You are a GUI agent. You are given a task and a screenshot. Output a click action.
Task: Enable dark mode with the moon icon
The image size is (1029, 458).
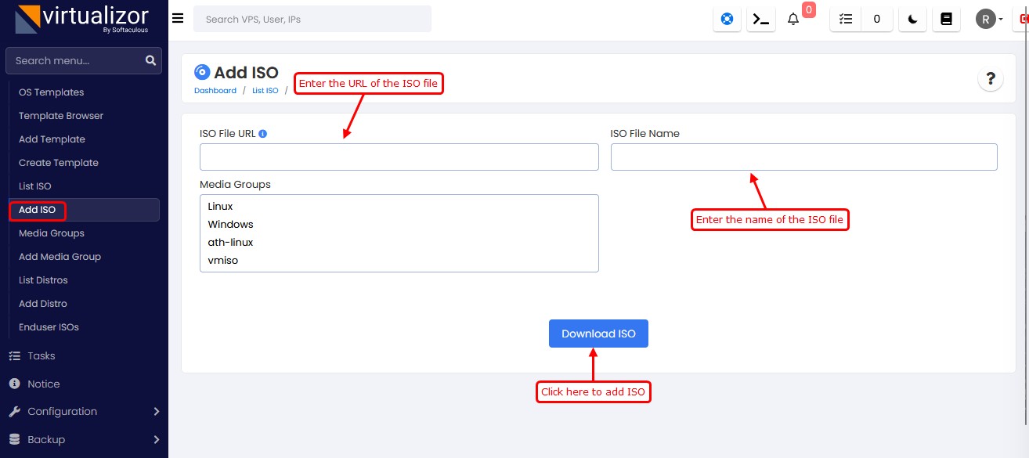pyautogui.click(x=912, y=19)
